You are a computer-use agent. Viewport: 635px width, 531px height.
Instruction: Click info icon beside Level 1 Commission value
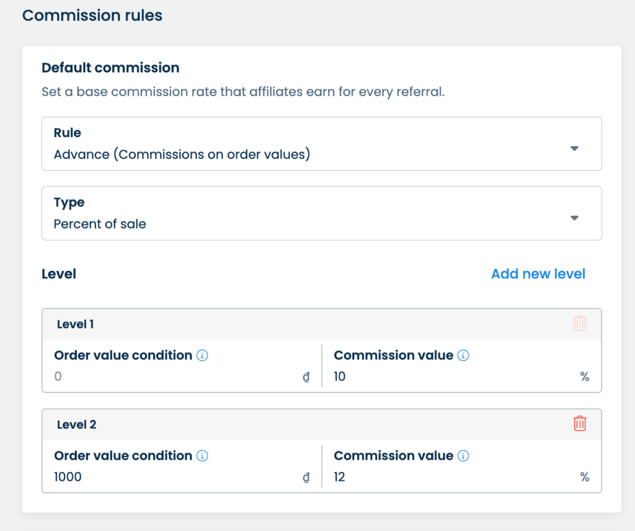(x=463, y=356)
